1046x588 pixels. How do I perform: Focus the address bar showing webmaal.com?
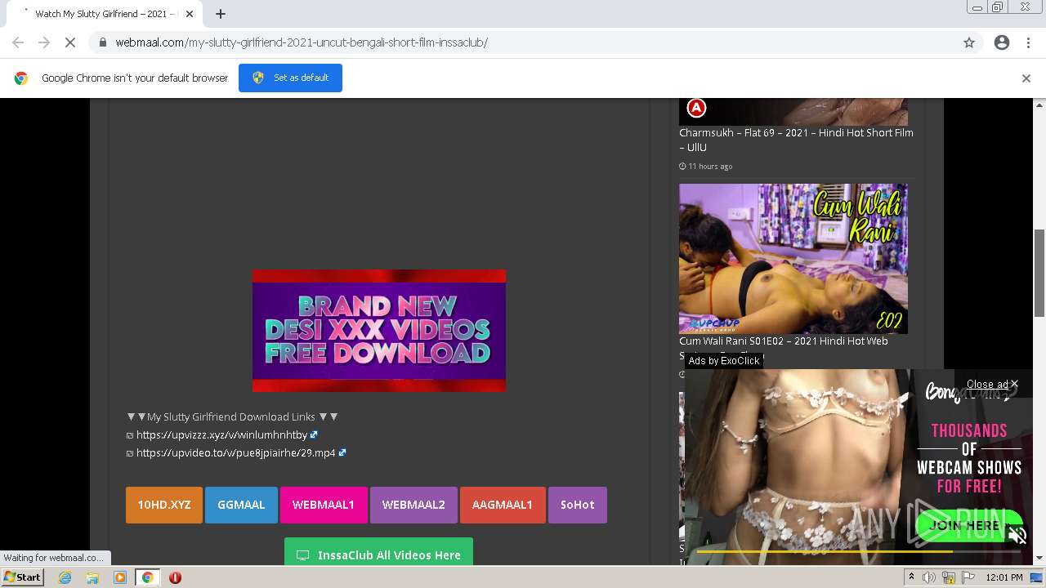click(x=523, y=42)
